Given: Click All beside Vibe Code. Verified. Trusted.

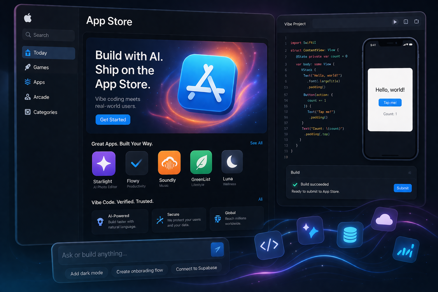Looking at the screenshot, I should coord(260,199).
